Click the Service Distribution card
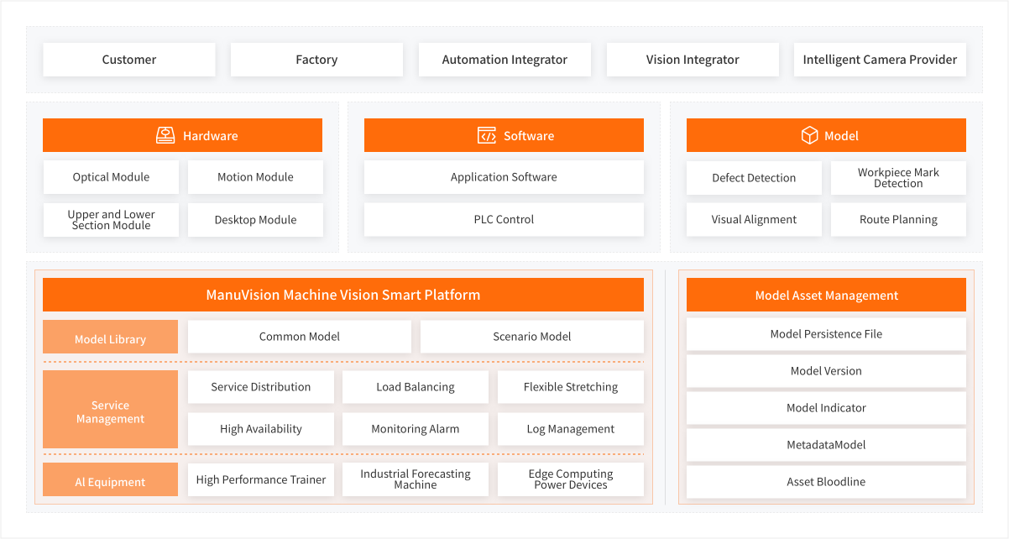 pos(261,387)
